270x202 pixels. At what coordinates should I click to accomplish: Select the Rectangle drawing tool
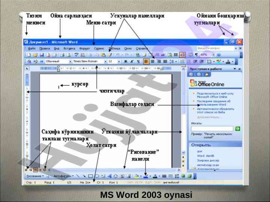pos(90,176)
